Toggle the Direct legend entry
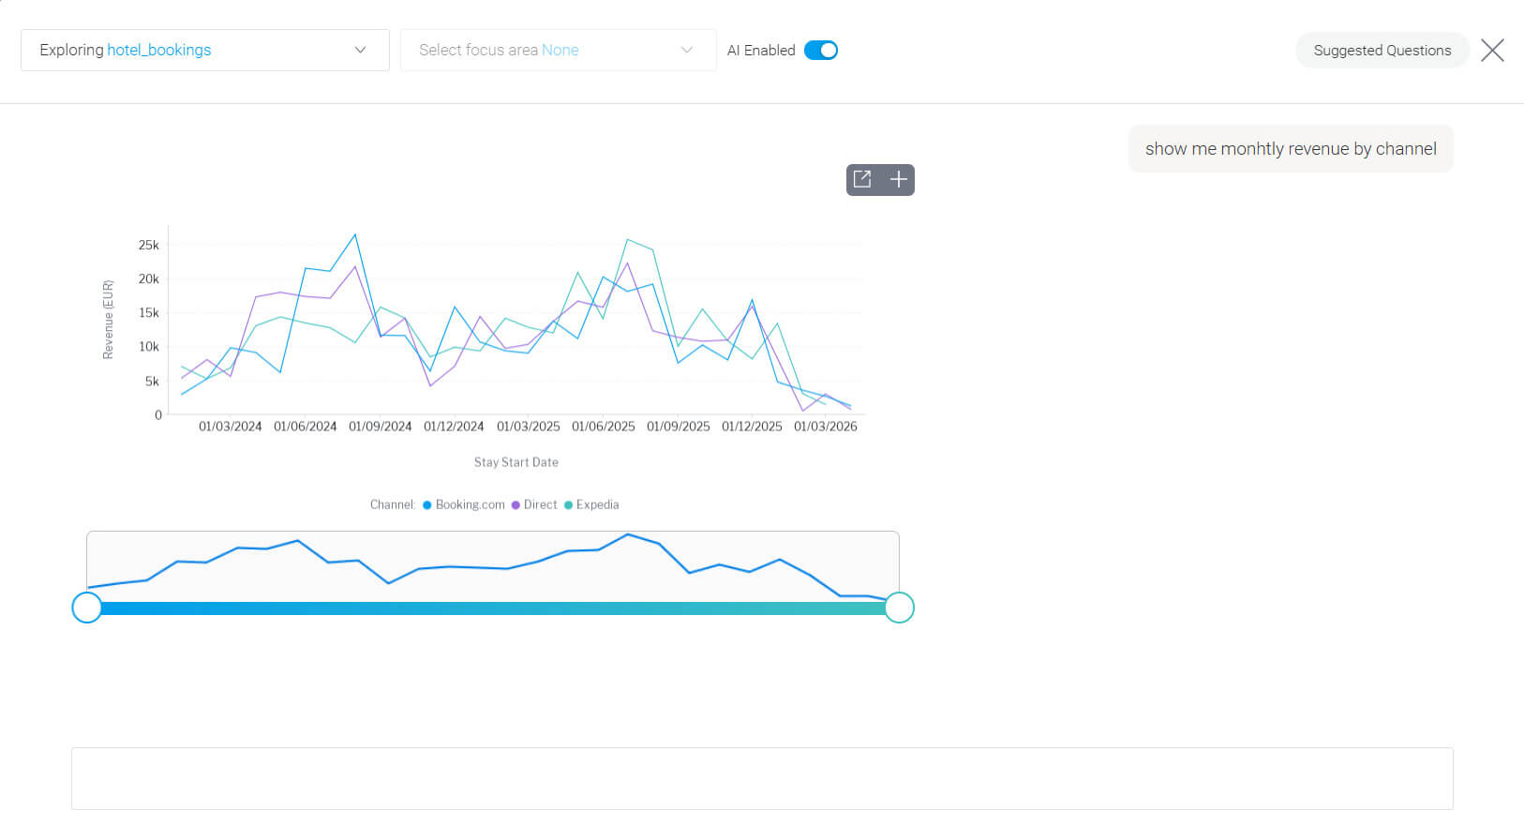The height and width of the screenshot is (826, 1524). (534, 504)
